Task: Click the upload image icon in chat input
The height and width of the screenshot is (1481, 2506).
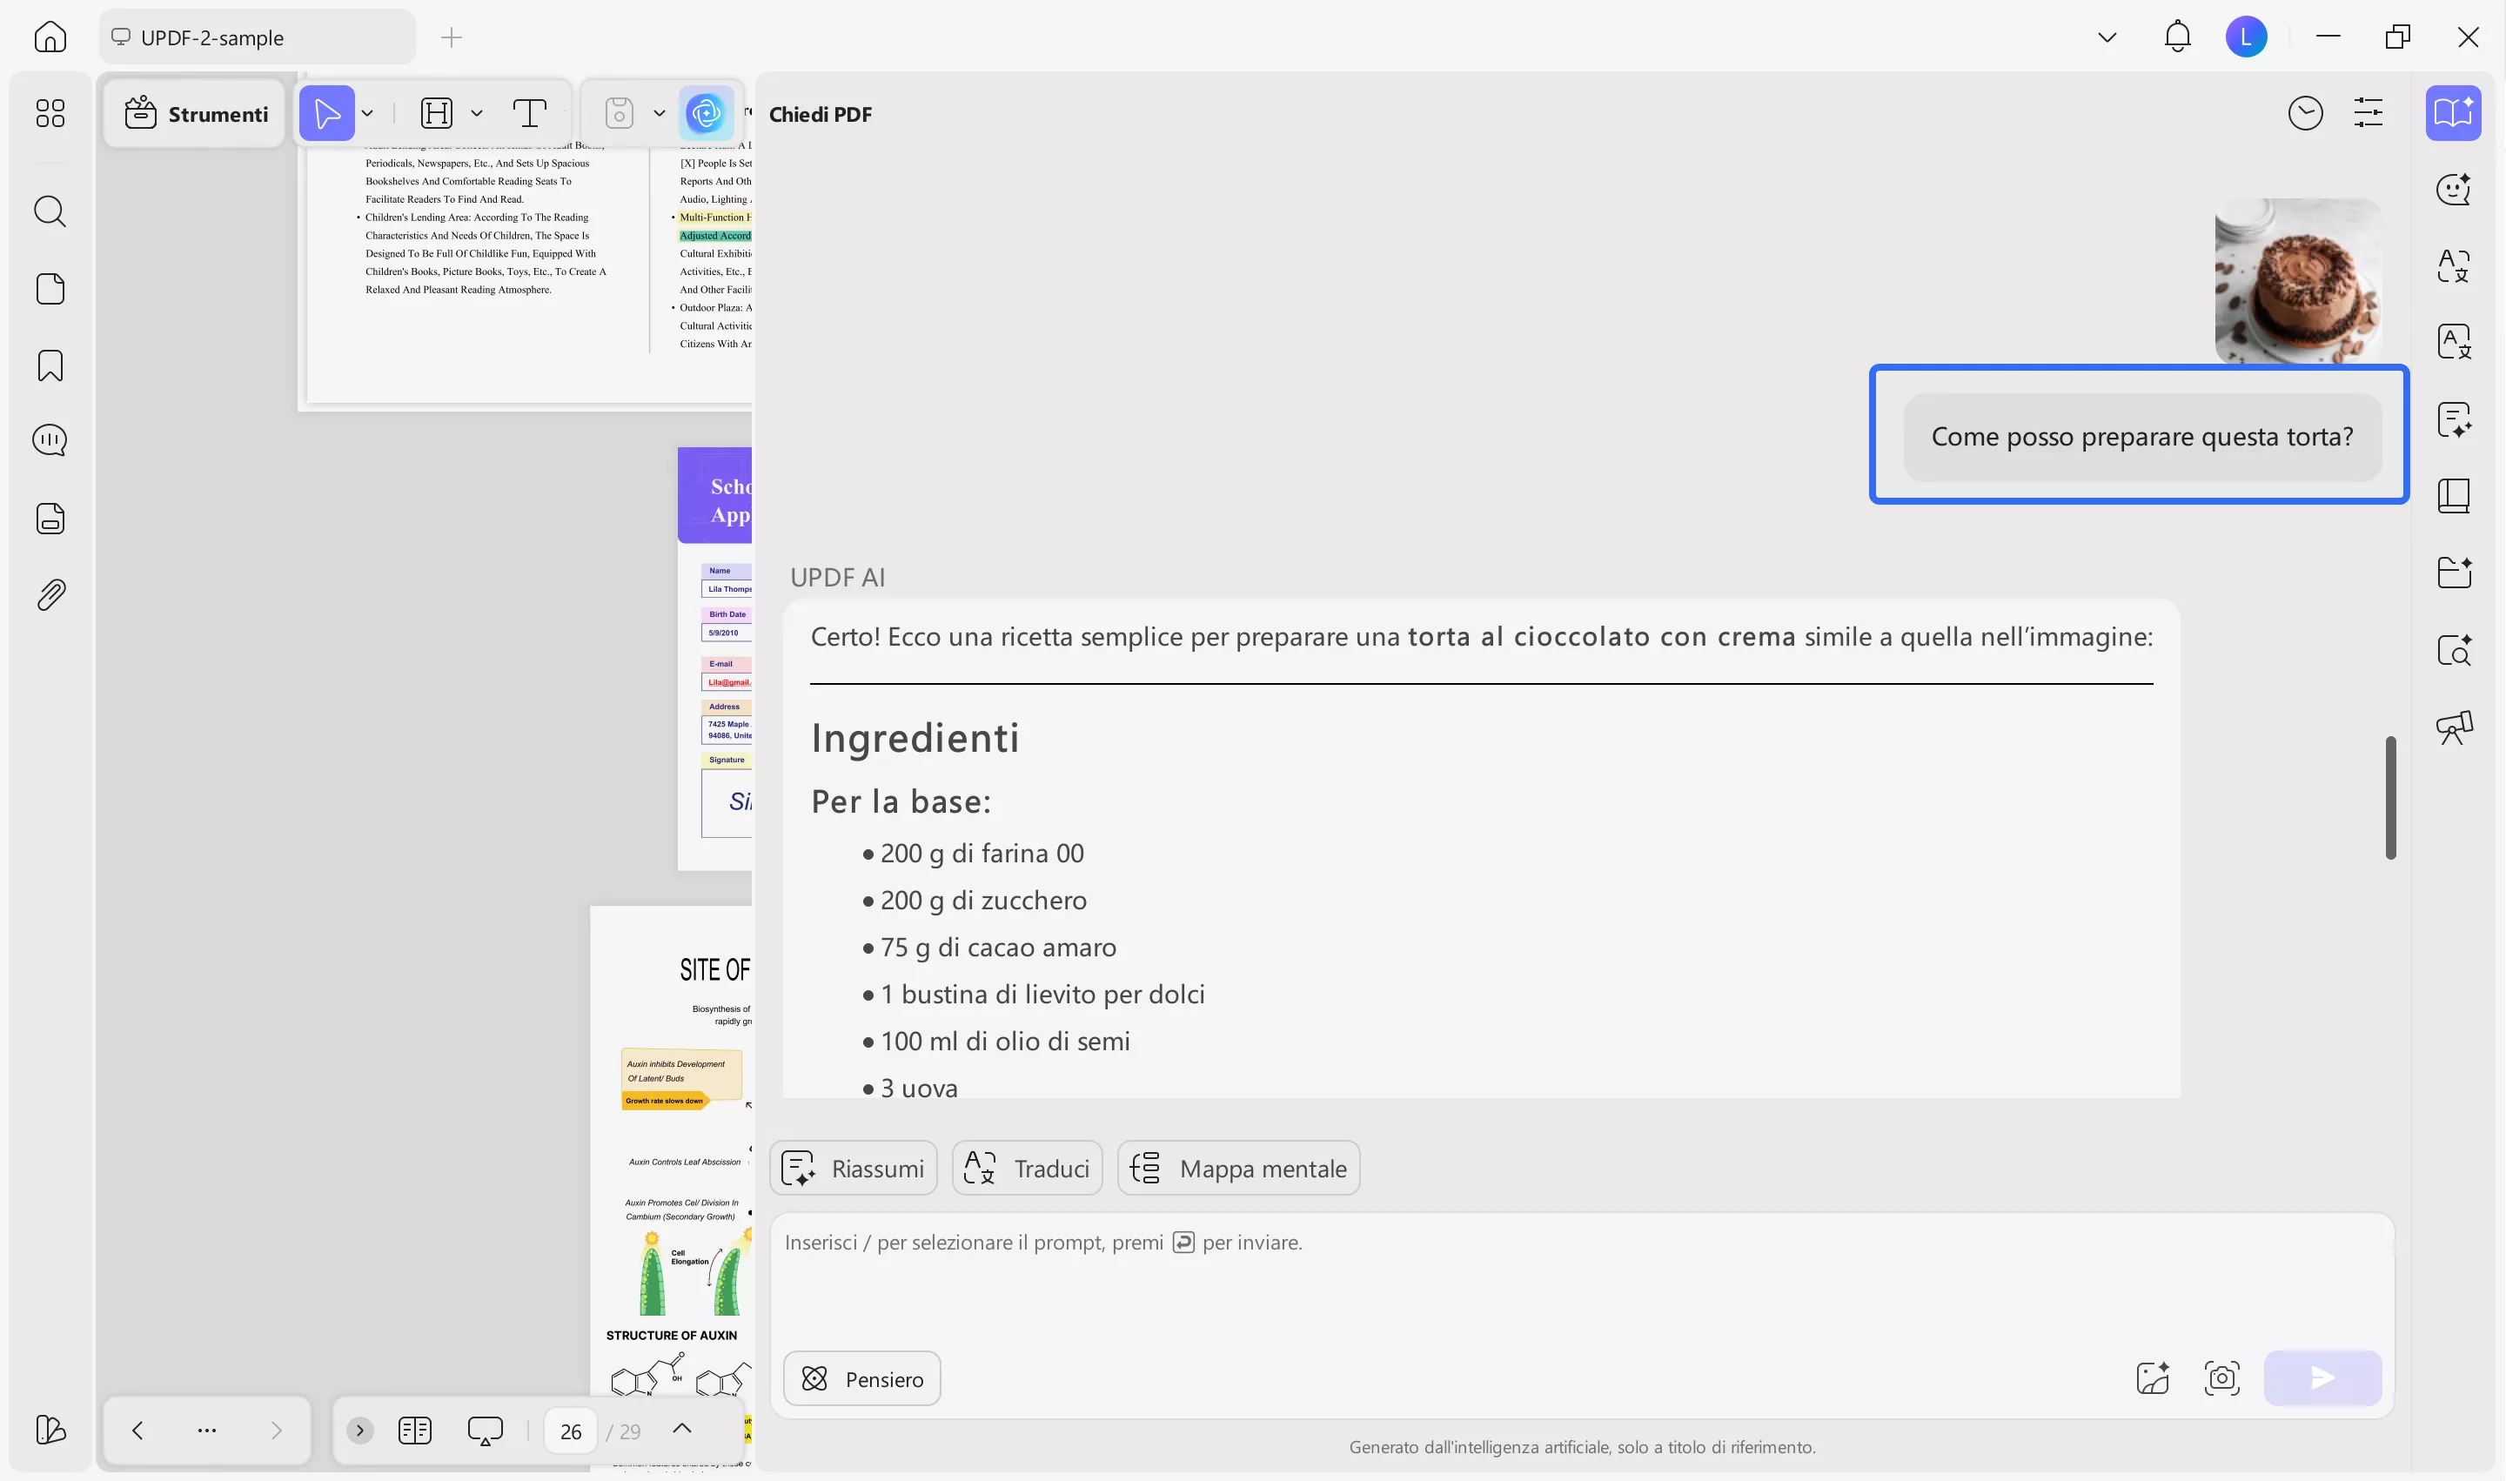Action: 2153,1378
